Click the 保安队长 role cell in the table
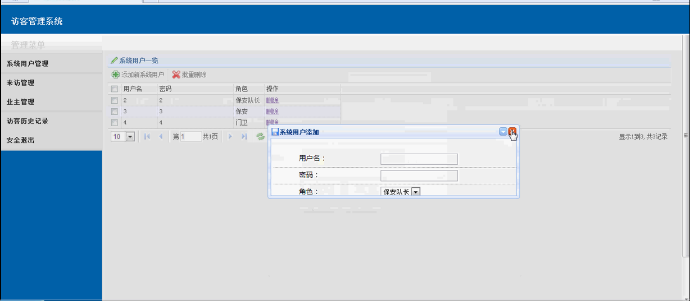The height and width of the screenshot is (301, 690). [248, 100]
